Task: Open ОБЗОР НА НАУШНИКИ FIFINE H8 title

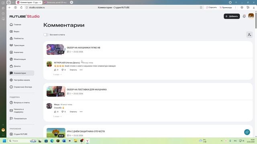Action: [x=84, y=48]
